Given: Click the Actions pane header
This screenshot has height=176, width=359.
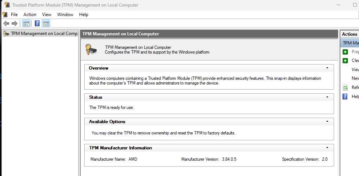Looking at the screenshot, I should pyautogui.click(x=349, y=34).
